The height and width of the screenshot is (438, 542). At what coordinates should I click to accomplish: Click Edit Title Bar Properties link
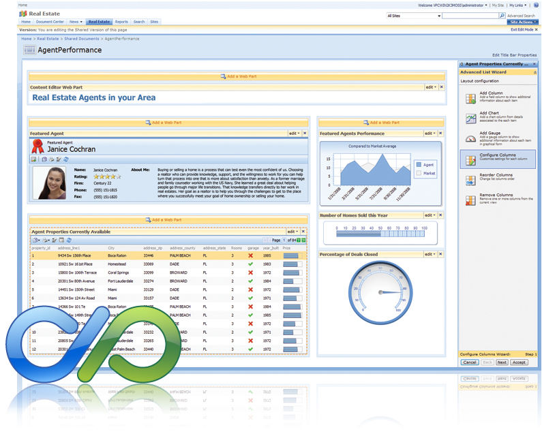(x=514, y=55)
